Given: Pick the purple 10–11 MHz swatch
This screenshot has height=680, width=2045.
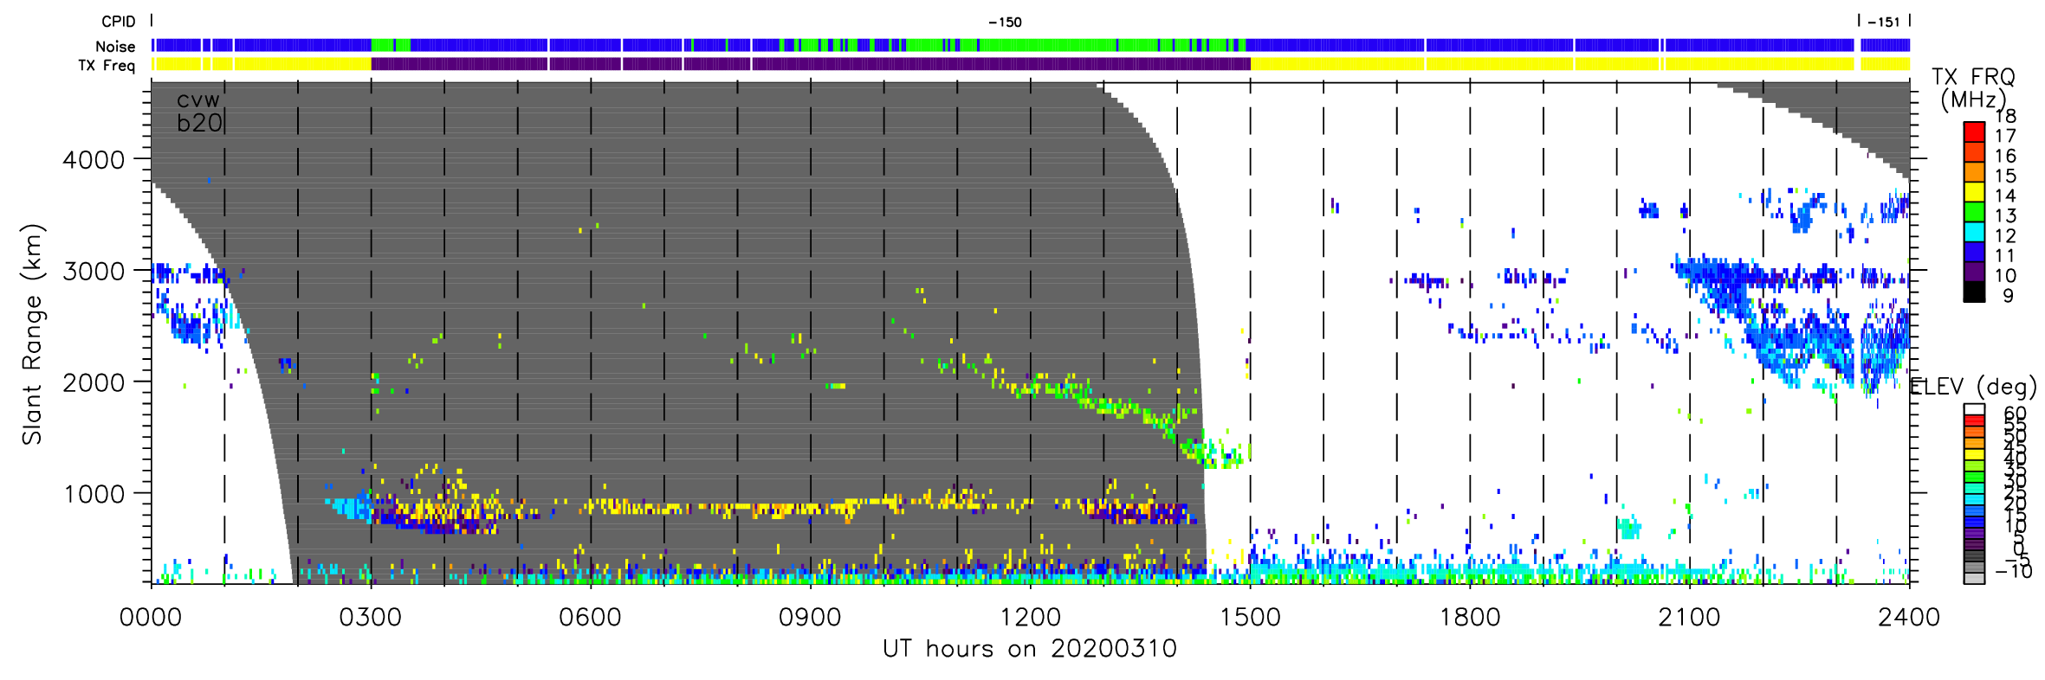Looking at the screenshot, I should tap(1974, 271).
